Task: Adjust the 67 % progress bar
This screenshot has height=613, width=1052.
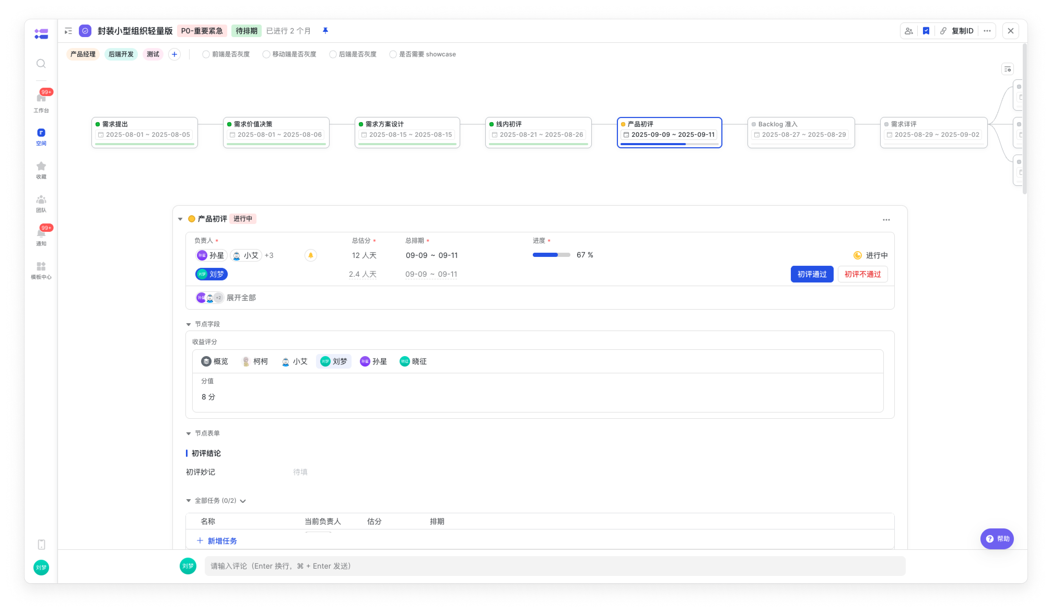Action: point(551,255)
